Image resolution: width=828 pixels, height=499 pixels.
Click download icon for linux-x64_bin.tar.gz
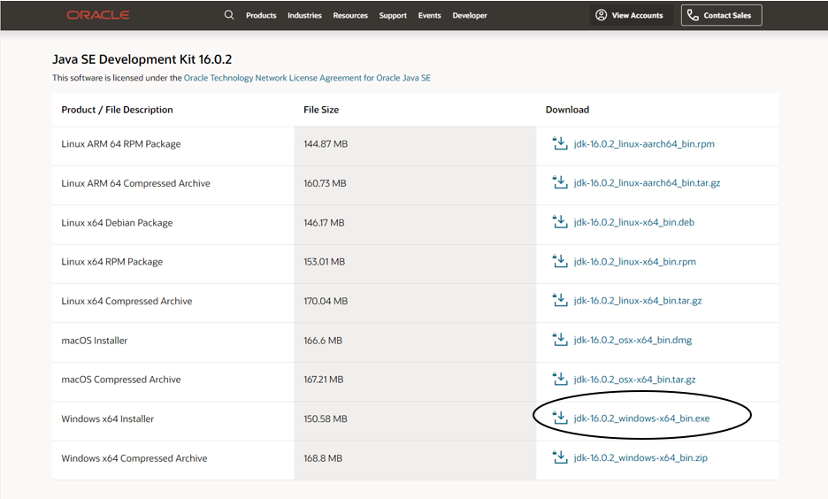(560, 300)
